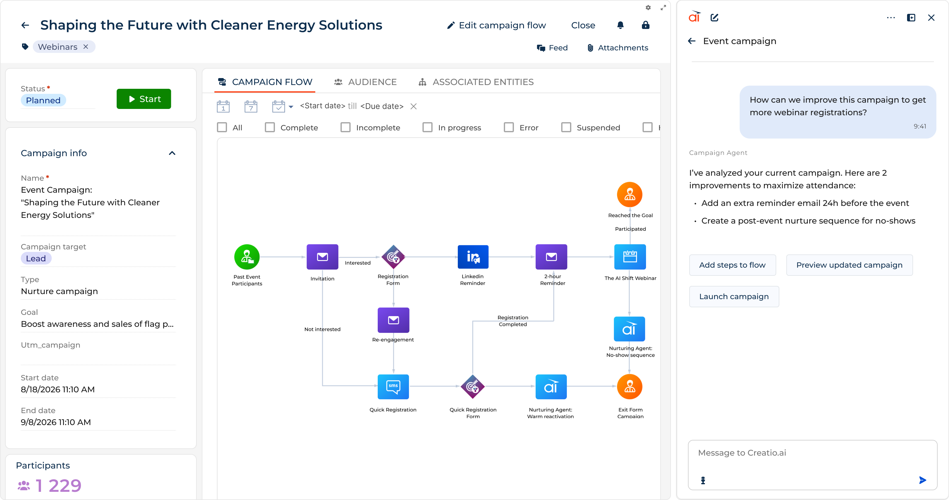
Task: Enable the All filter checkbox
Action: pyautogui.click(x=222, y=127)
